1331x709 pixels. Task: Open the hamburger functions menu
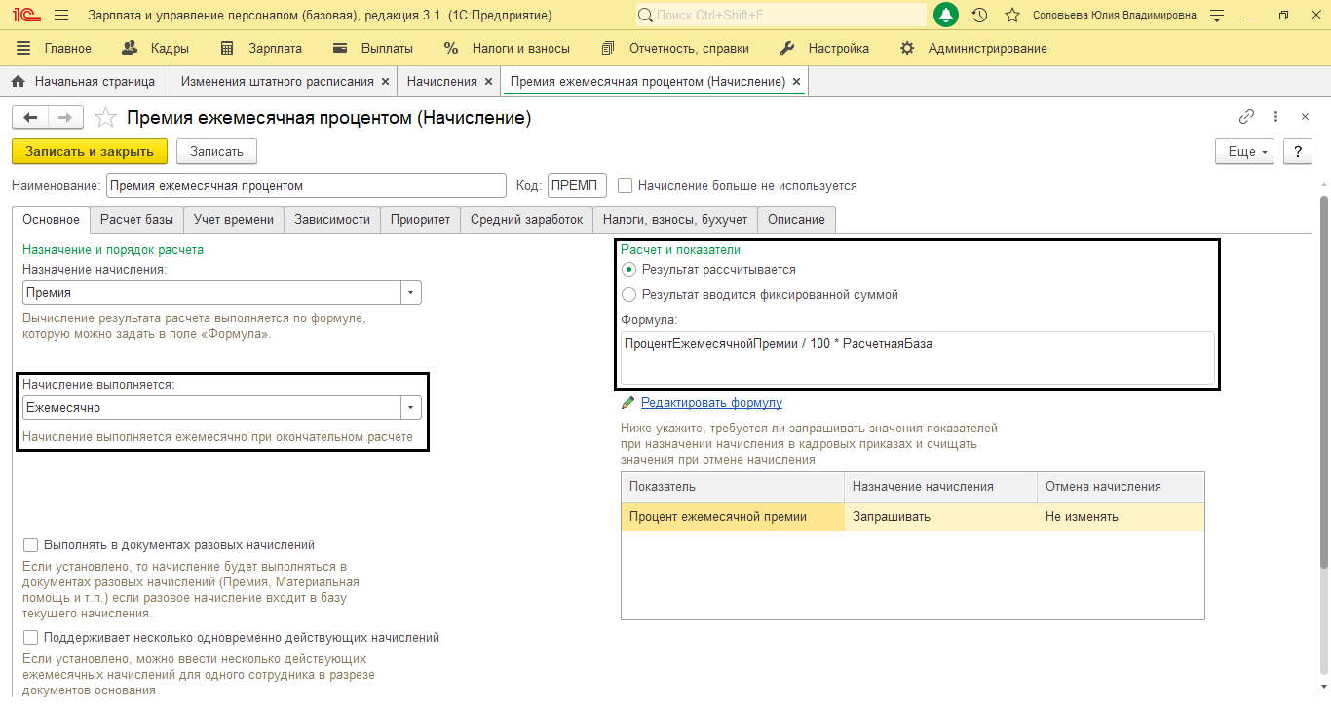click(x=61, y=16)
